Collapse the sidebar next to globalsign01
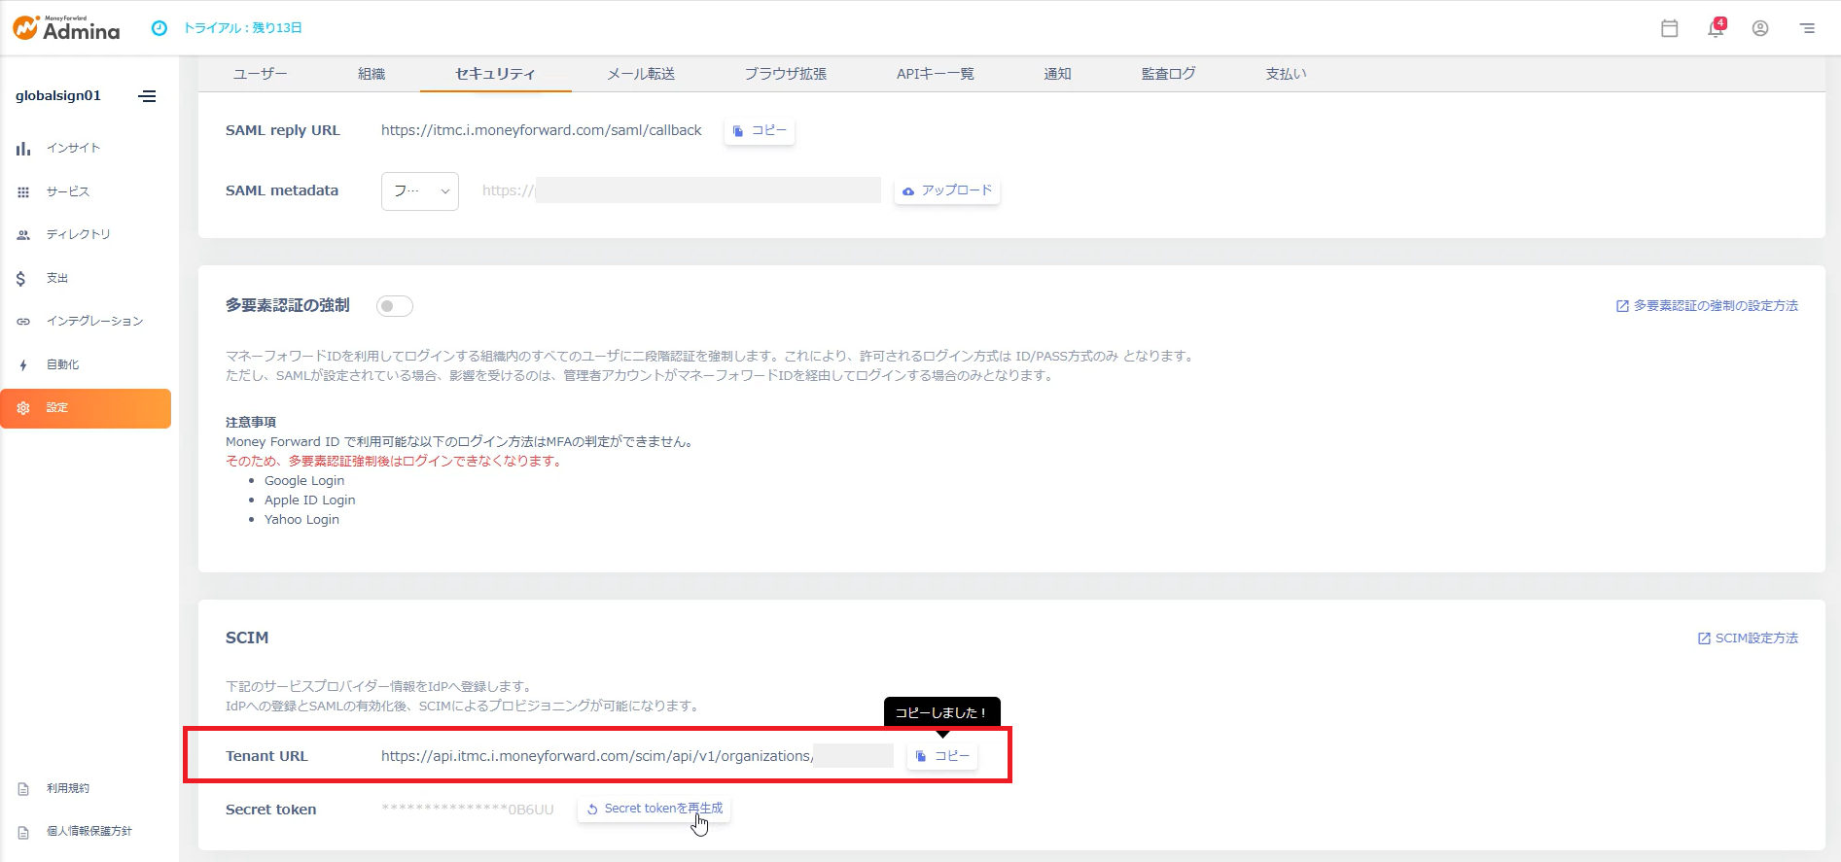This screenshot has height=862, width=1841. tap(147, 96)
